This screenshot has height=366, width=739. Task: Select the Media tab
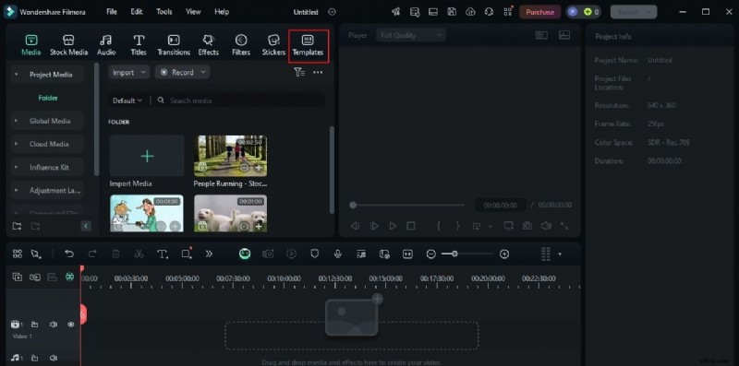(x=31, y=45)
